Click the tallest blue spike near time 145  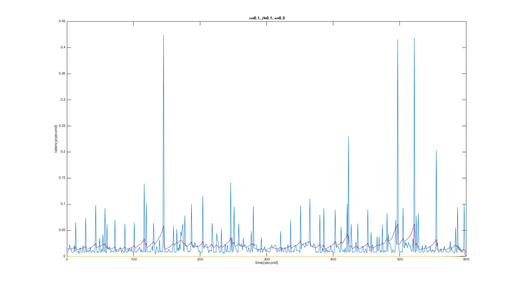point(164,35)
